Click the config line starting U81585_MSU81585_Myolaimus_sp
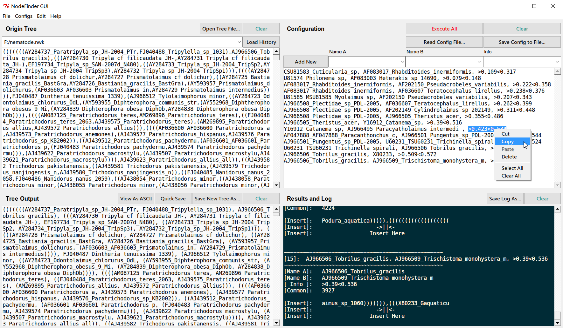Viewport: 563px width, 328px height. point(408,97)
